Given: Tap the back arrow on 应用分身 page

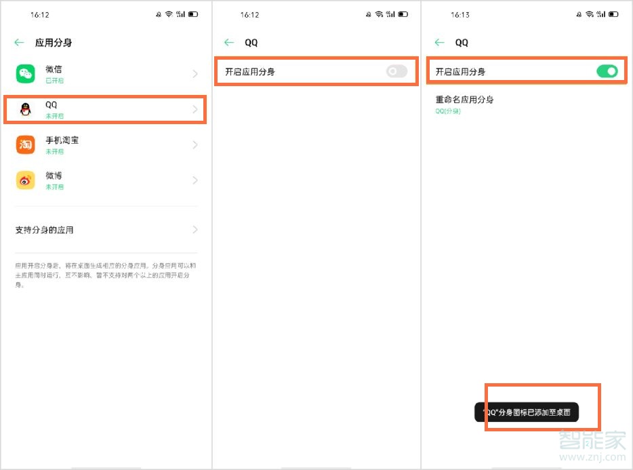Looking at the screenshot, I should pyautogui.click(x=19, y=42).
